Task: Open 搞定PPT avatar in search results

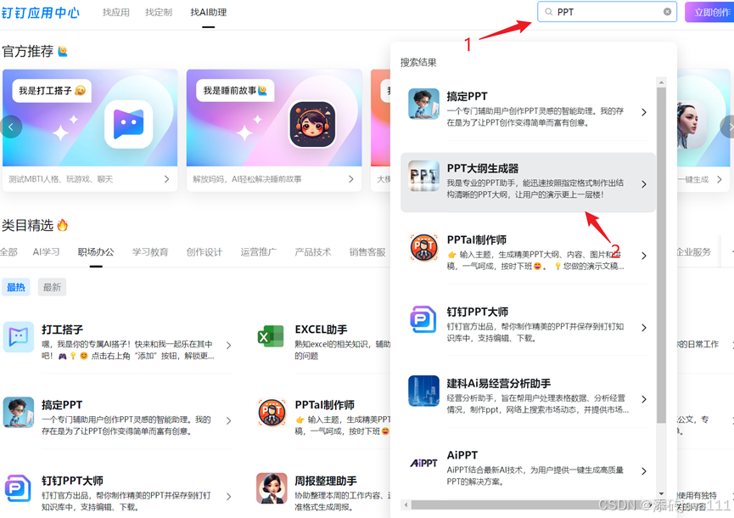Action: 423,104
